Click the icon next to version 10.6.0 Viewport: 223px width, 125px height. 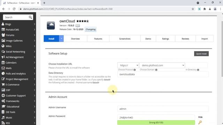(x=78, y=26)
